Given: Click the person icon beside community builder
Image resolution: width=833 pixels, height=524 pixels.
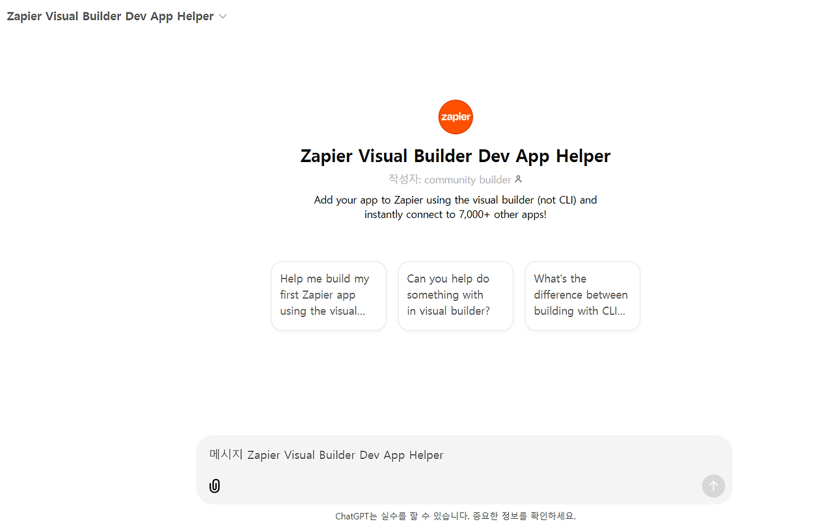Looking at the screenshot, I should (x=518, y=179).
